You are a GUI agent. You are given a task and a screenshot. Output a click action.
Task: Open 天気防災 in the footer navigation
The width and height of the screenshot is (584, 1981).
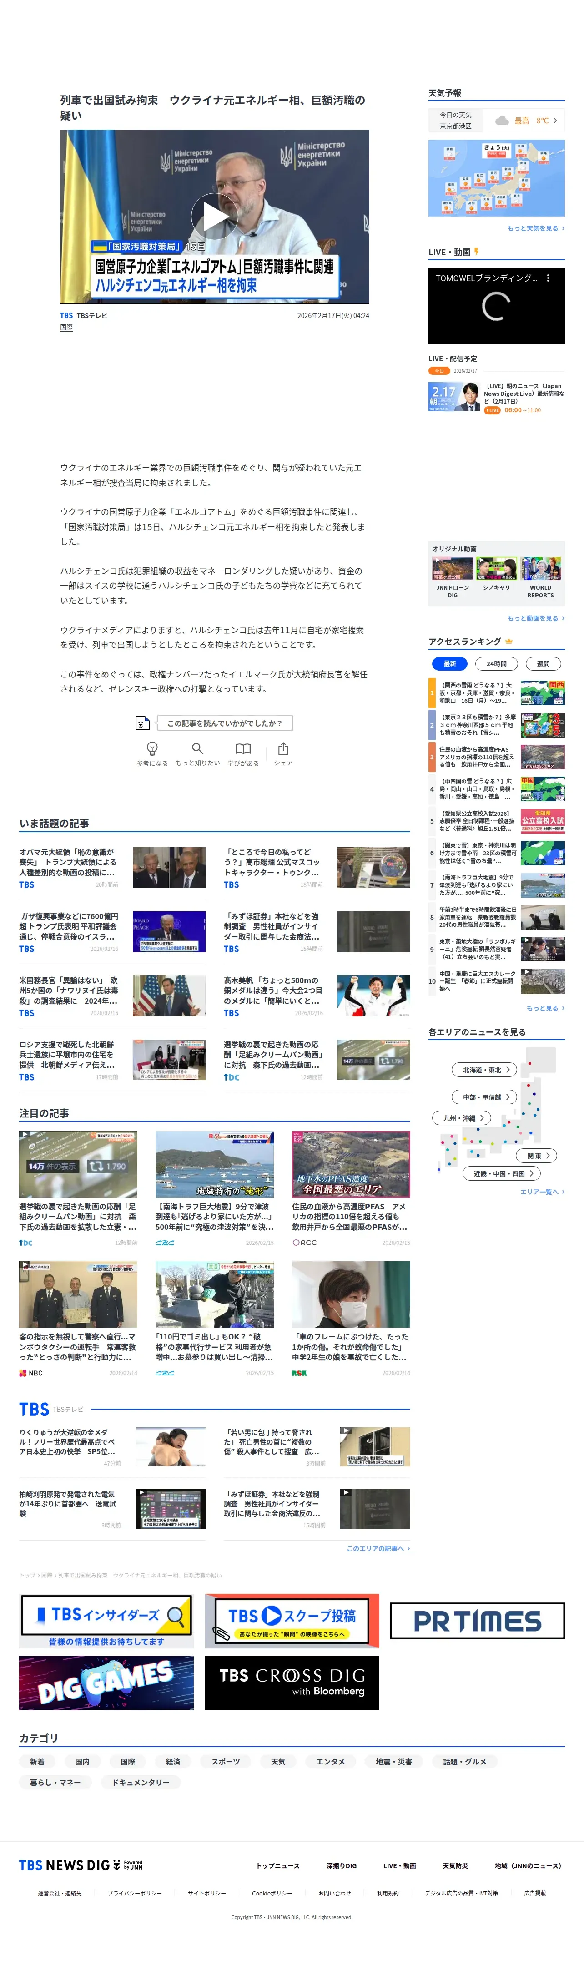coord(455,1865)
